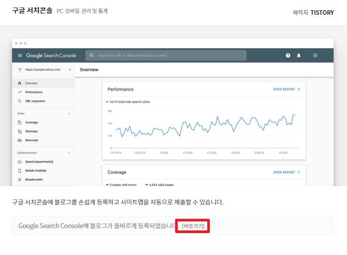Open the notifications bell icon

(x=298, y=55)
